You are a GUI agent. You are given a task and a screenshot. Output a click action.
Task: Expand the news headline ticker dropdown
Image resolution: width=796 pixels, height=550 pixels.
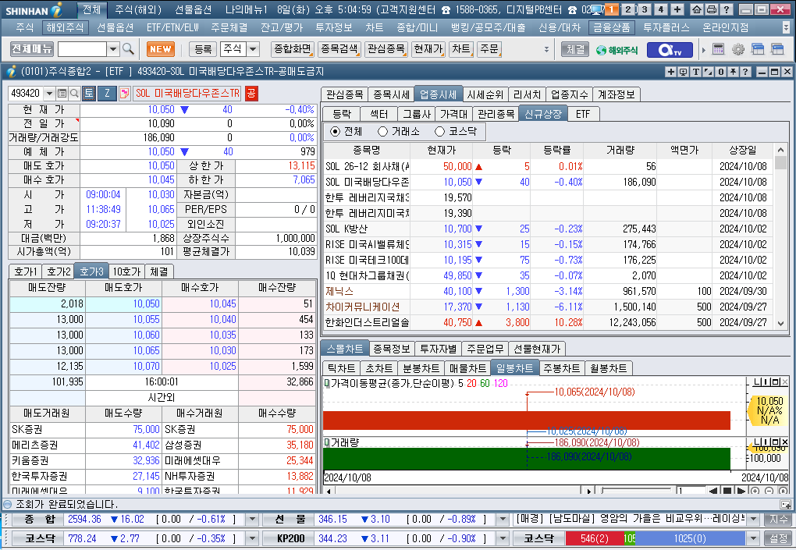(x=753, y=519)
